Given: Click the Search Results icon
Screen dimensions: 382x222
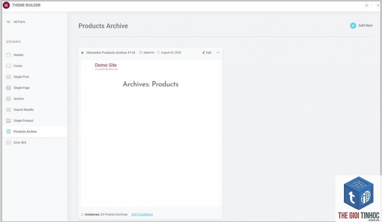Looking at the screenshot, I should point(9,110).
